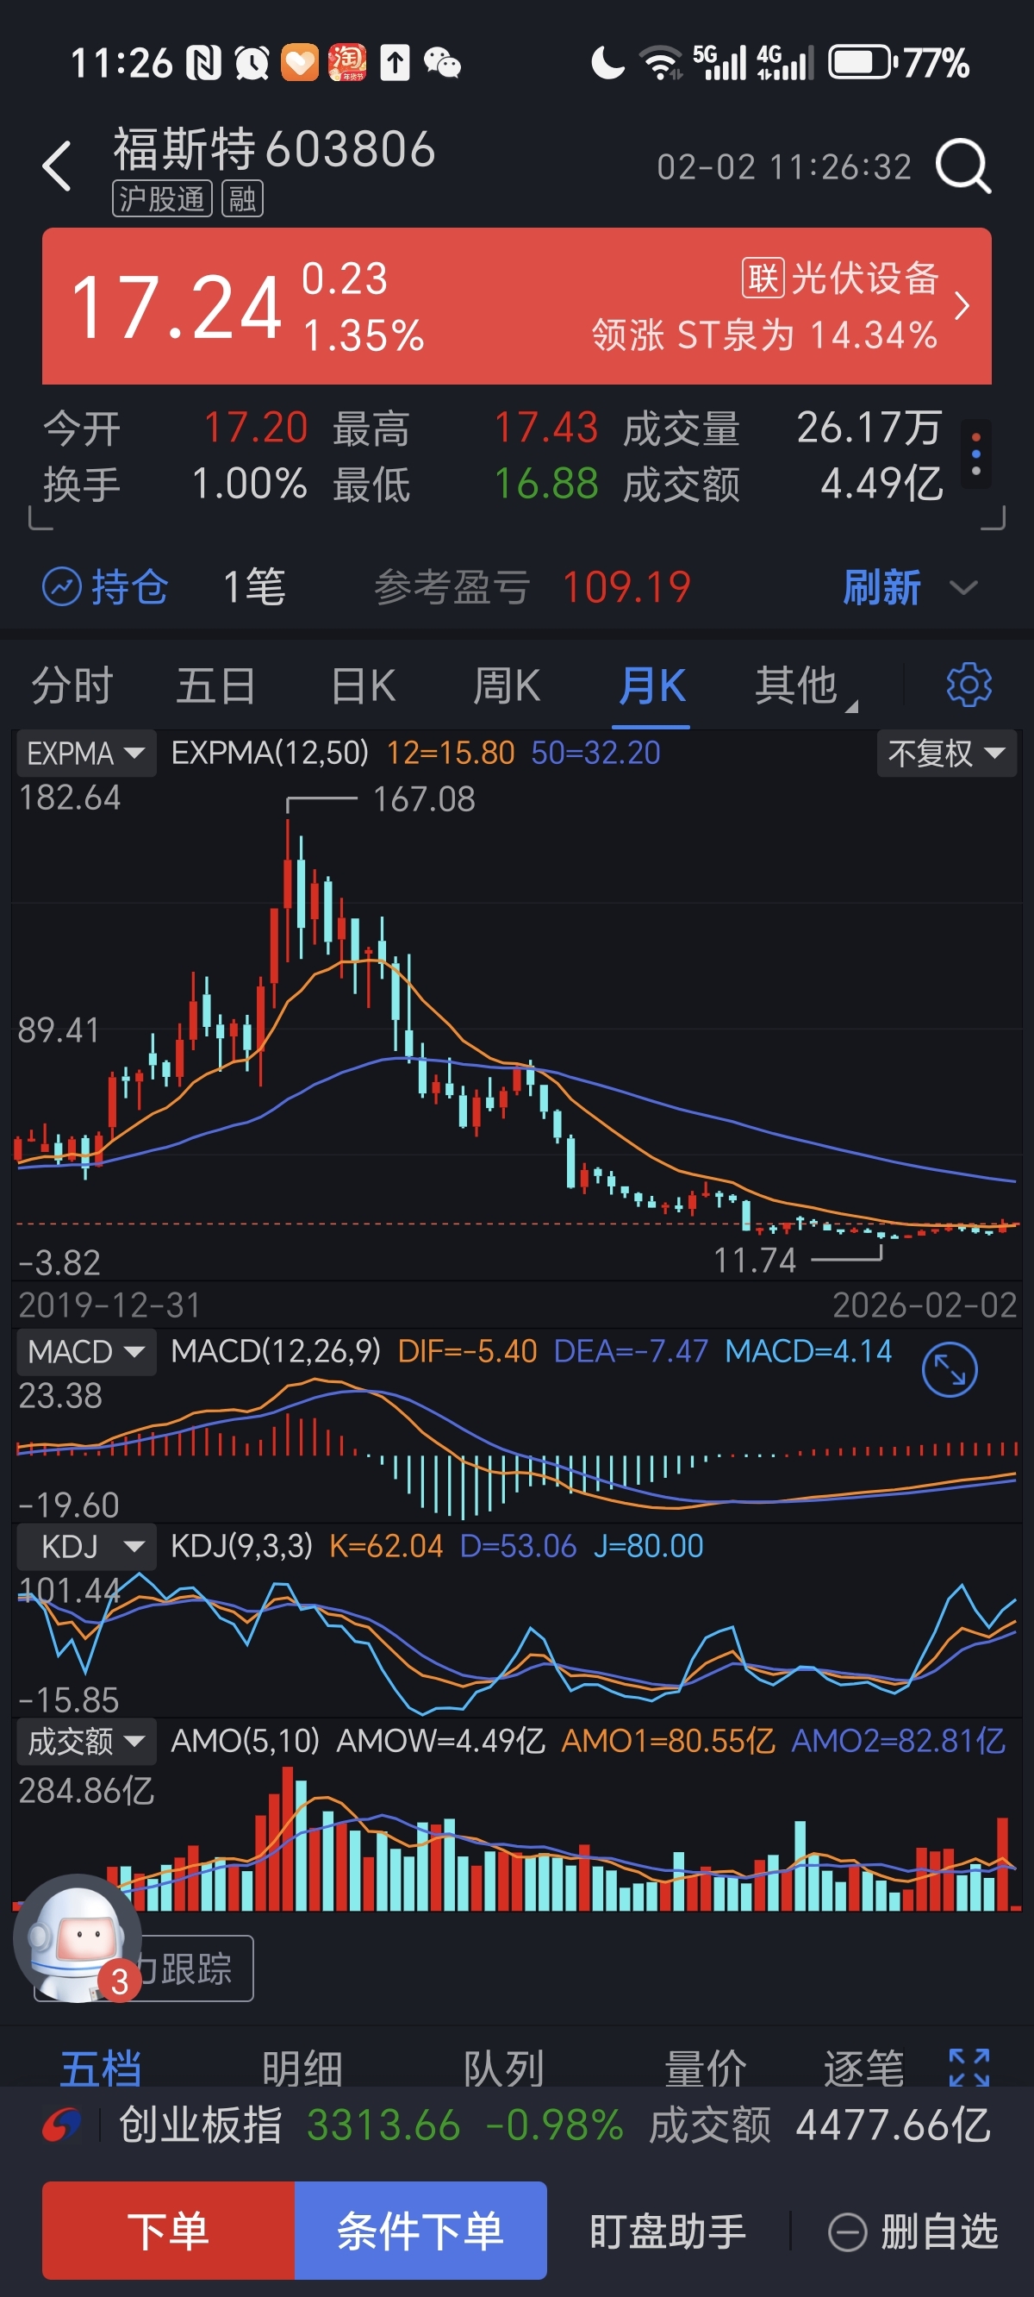Expand MACD chart fullscreen arrows icon
1034x2297 pixels.
click(x=950, y=1369)
